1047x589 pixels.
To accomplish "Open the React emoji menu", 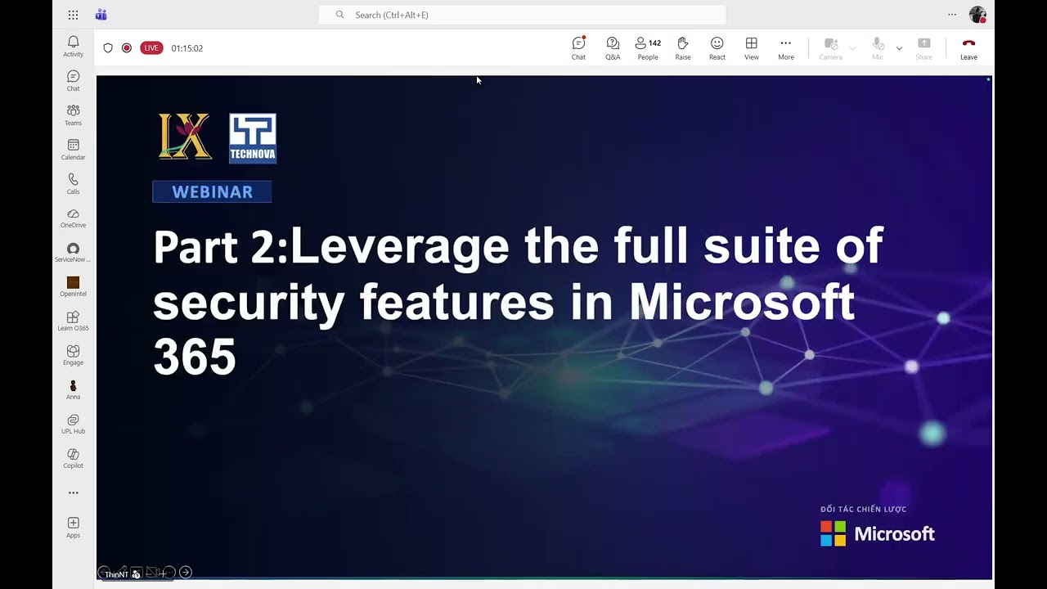I will click(717, 48).
